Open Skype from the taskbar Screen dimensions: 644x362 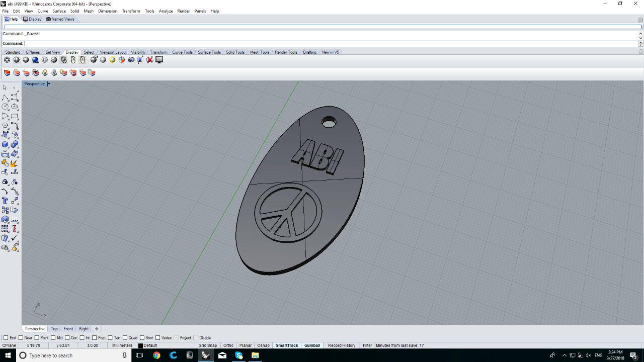[x=239, y=355]
